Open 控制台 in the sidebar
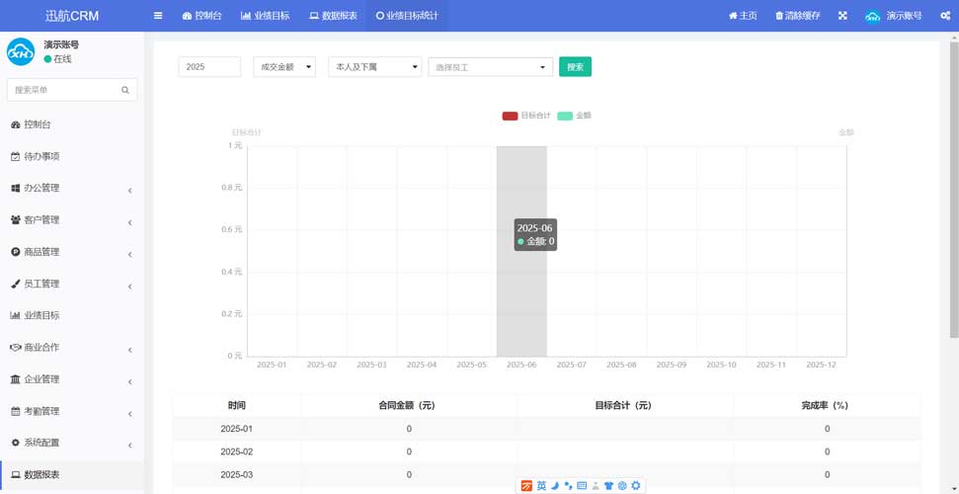The image size is (959, 494). [x=38, y=124]
